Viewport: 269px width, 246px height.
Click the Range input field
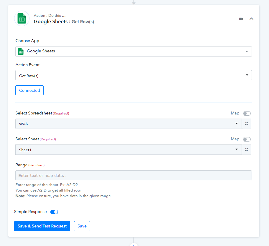pos(133,175)
